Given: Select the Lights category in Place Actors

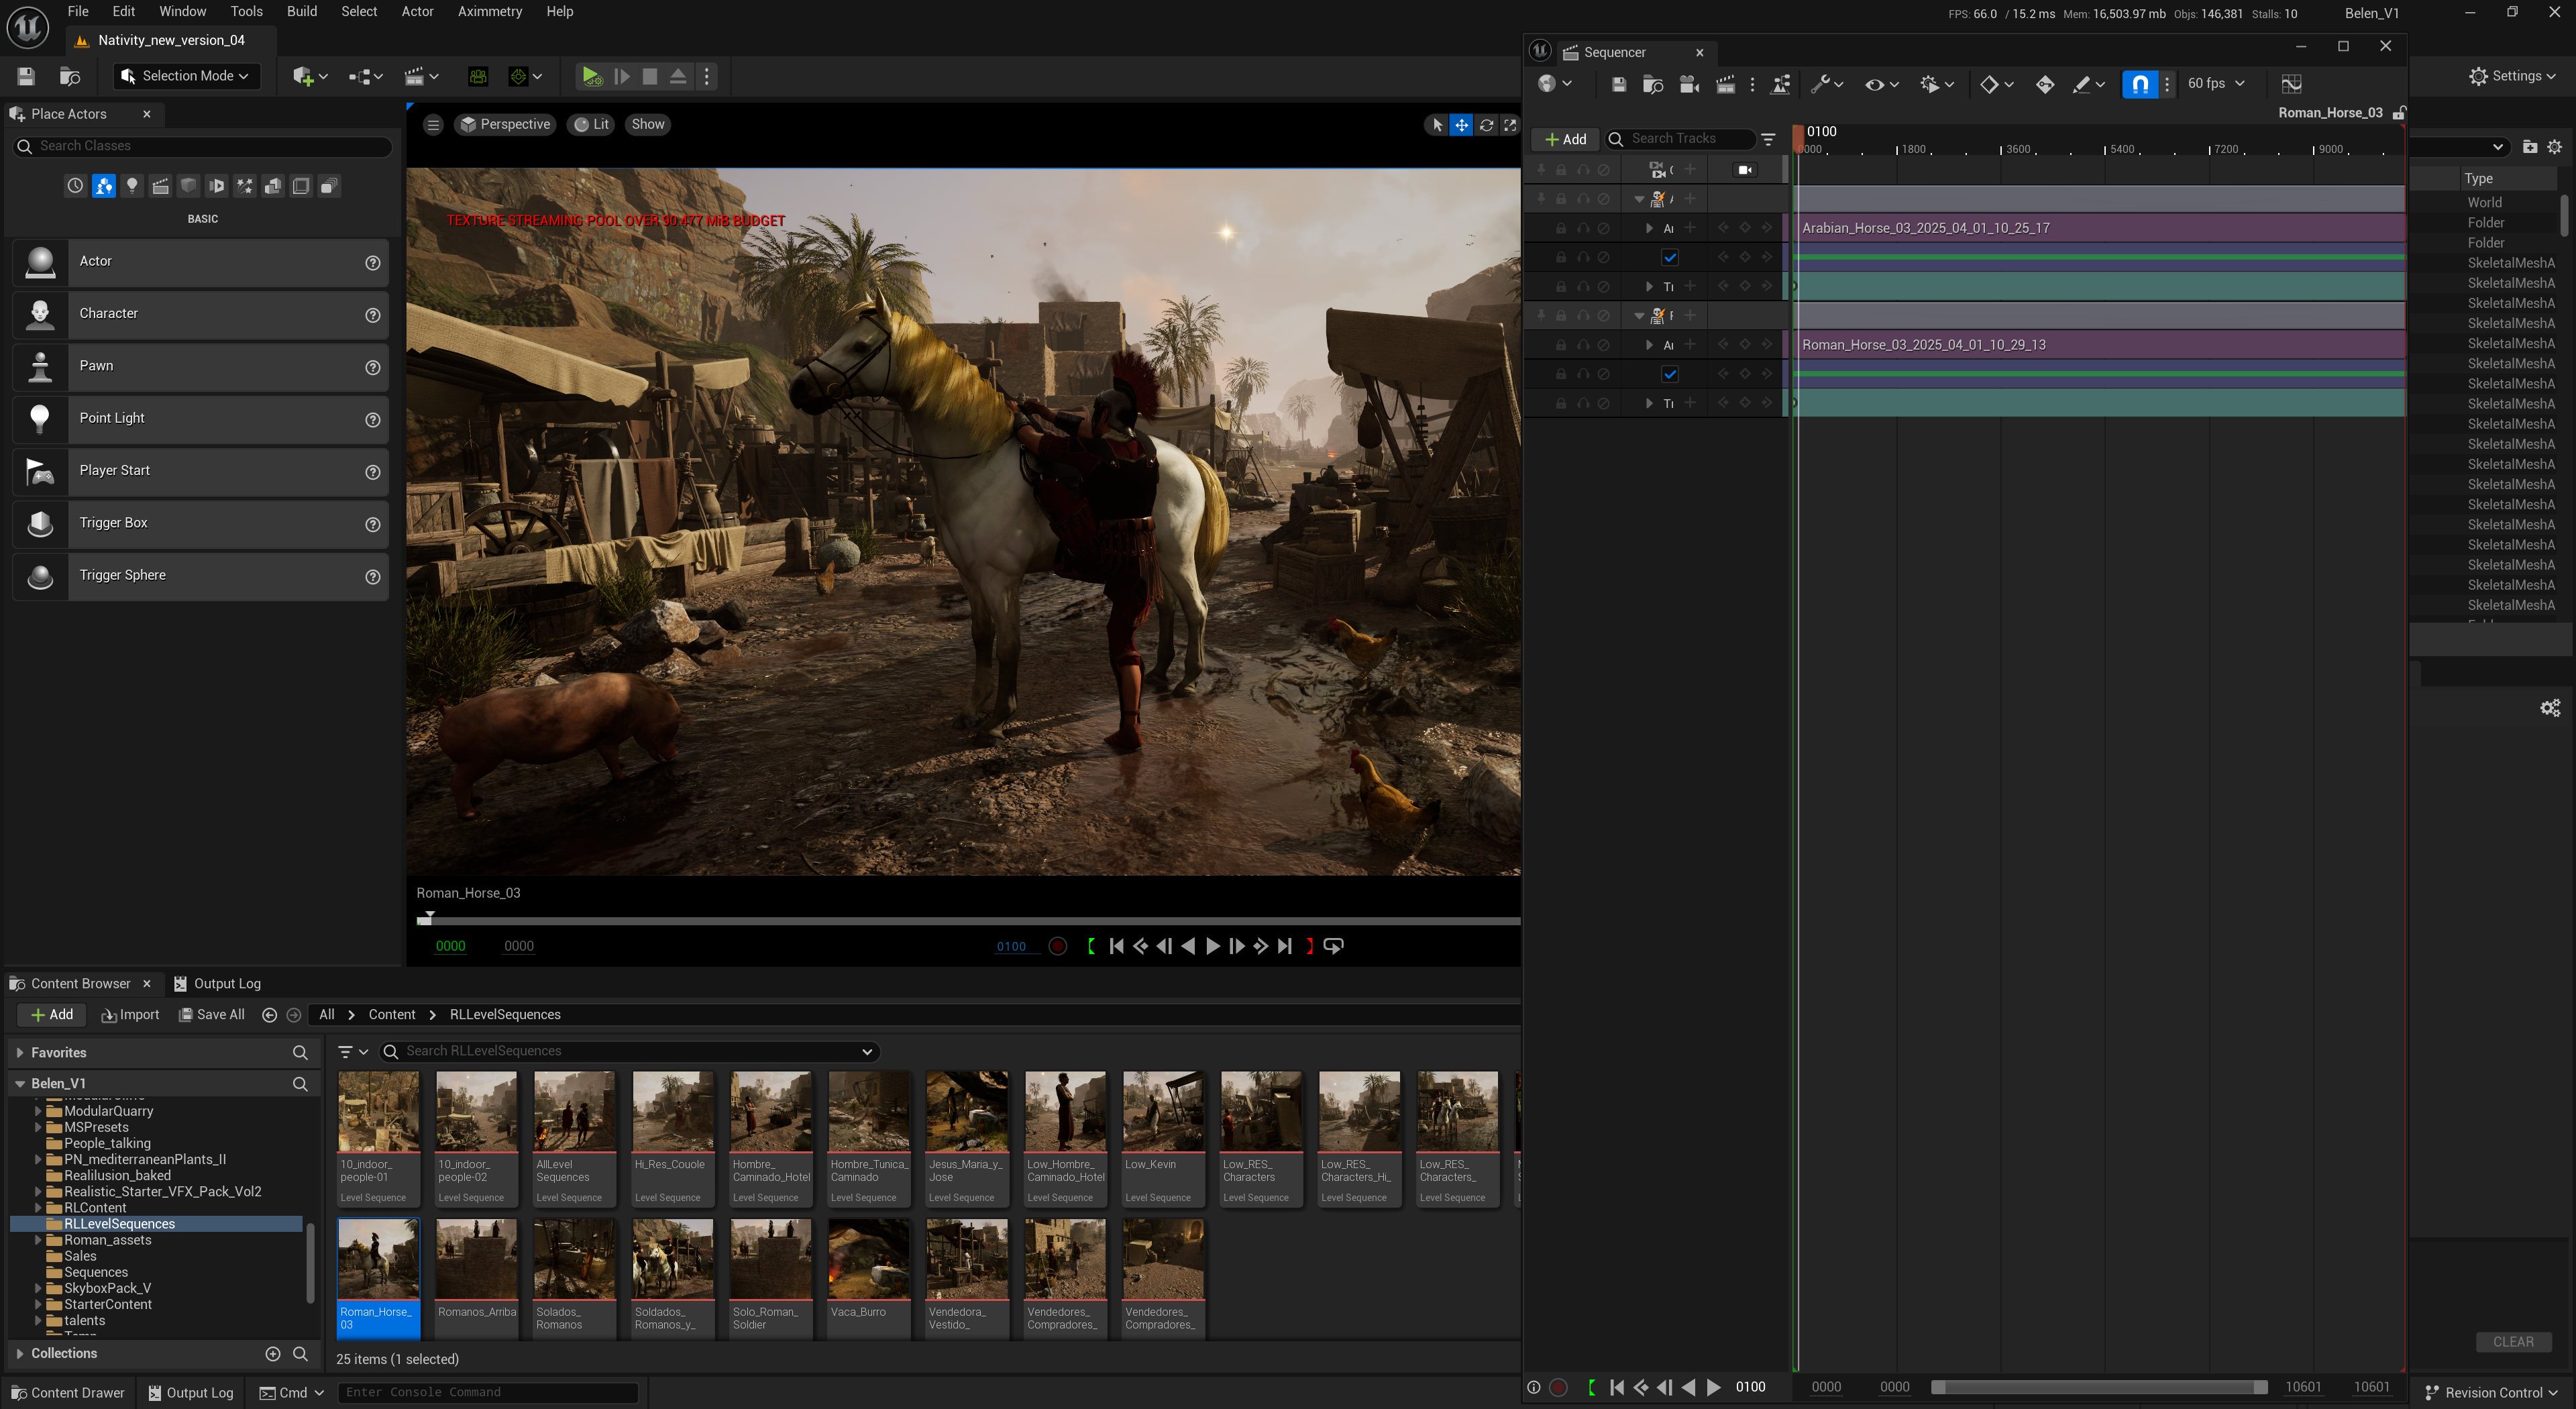Looking at the screenshot, I should 132,186.
